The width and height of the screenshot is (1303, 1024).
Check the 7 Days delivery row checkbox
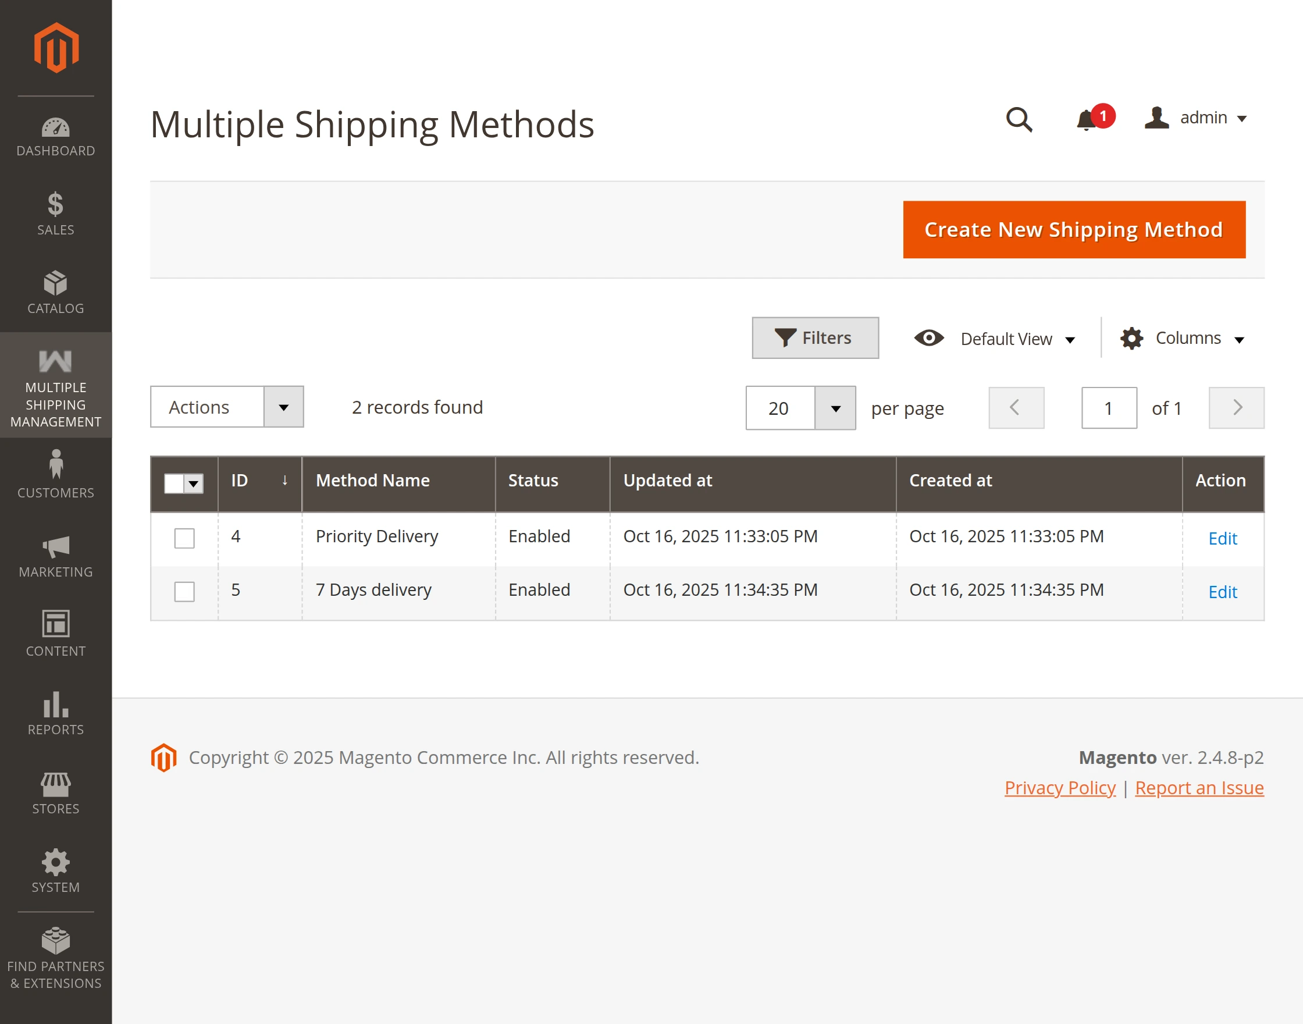click(x=184, y=591)
